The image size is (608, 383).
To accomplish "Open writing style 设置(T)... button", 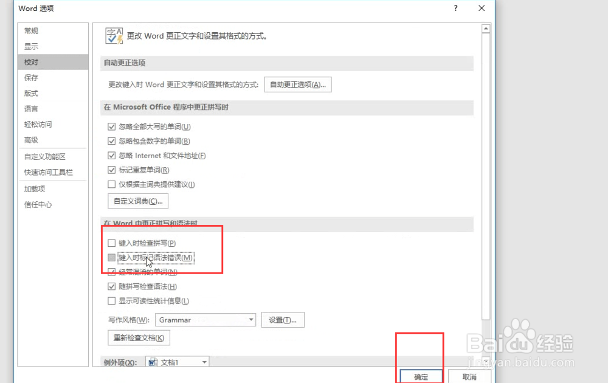I will tap(283, 320).
